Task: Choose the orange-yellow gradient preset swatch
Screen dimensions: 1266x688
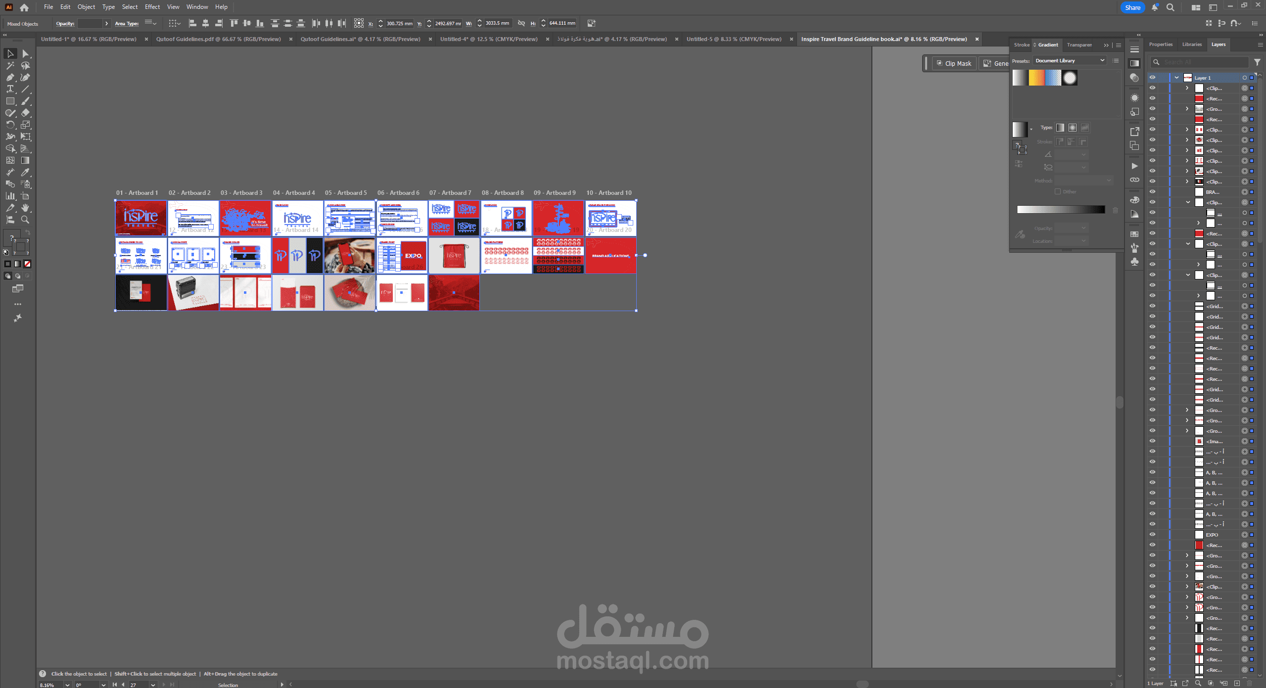Action: pyautogui.click(x=1036, y=78)
